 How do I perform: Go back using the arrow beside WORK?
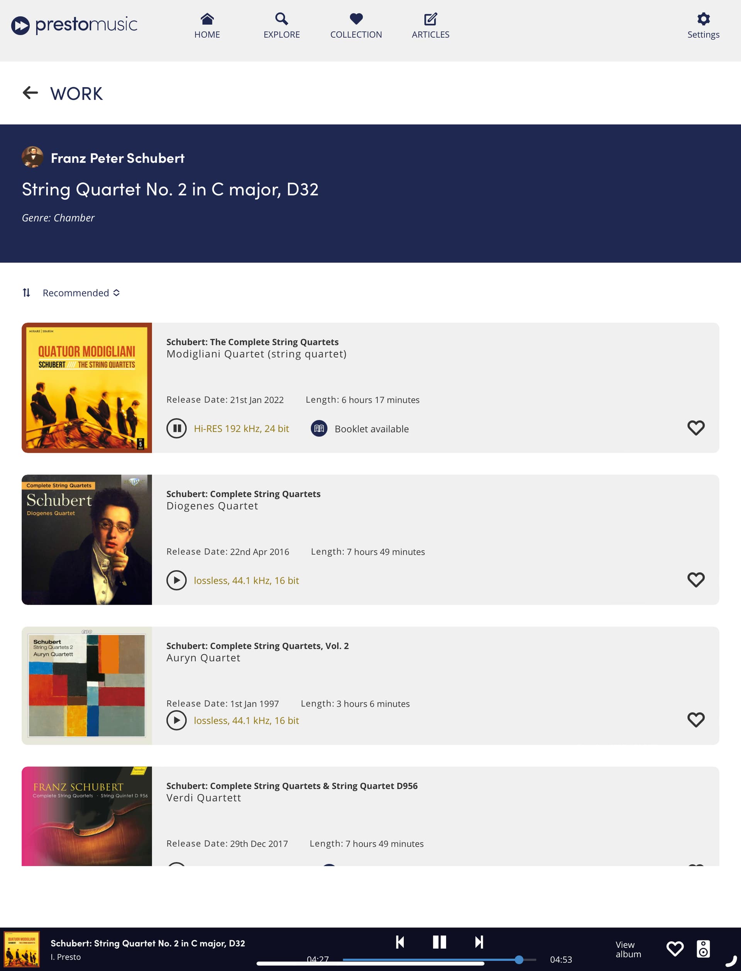tap(30, 93)
